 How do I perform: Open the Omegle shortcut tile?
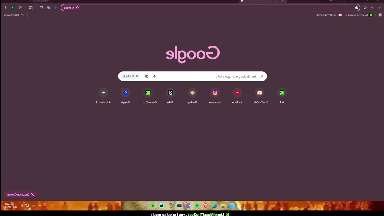[126, 96]
